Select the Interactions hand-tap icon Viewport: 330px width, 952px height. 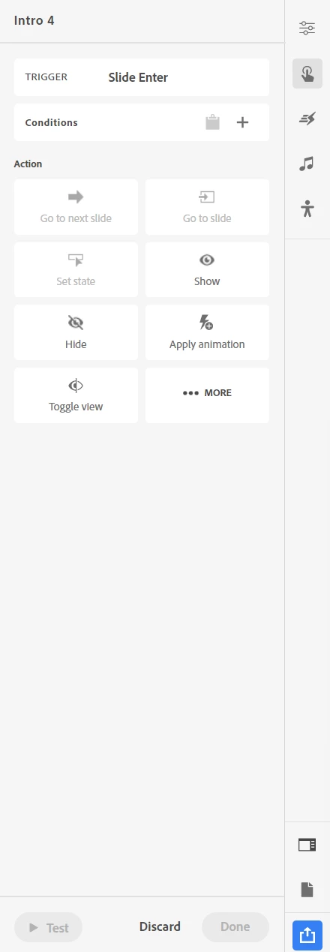307,74
